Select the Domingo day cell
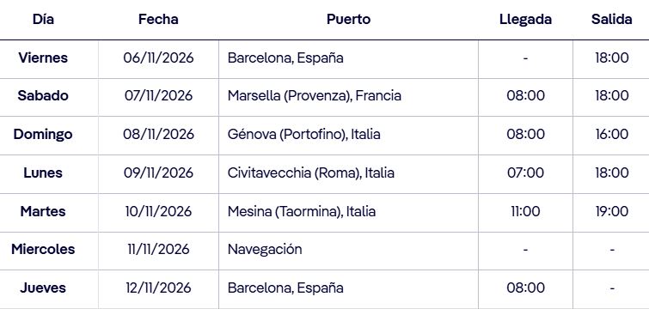Screen dimensions: 649x321 (x=43, y=134)
